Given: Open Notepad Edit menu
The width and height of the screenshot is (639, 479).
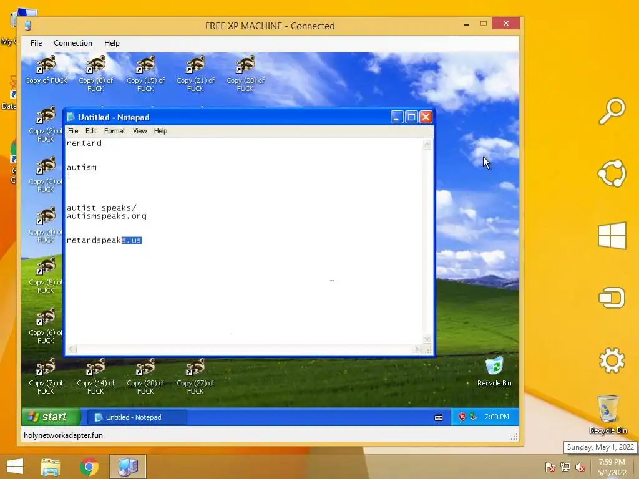Looking at the screenshot, I should [91, 131].
